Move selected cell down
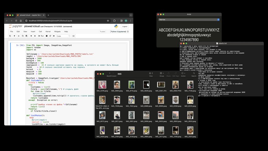 pos(35,36)
